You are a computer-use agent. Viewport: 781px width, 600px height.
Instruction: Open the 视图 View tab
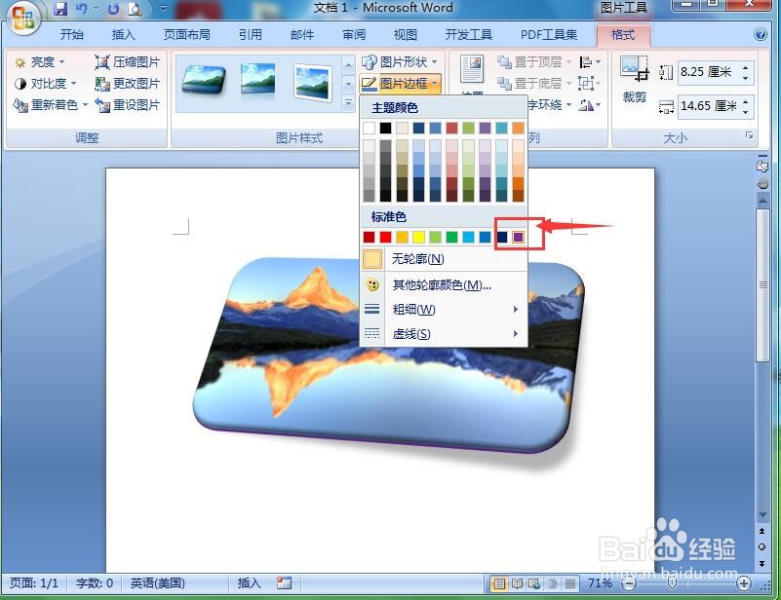[x=405, y=35]
